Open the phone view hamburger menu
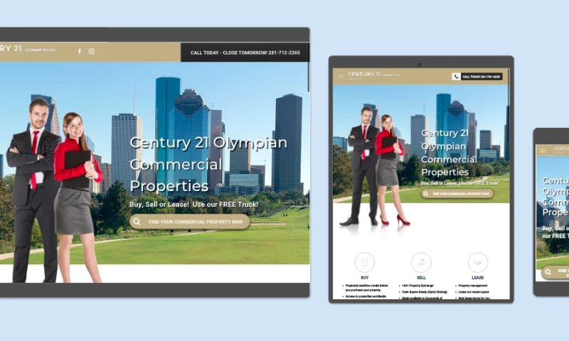 543,150
